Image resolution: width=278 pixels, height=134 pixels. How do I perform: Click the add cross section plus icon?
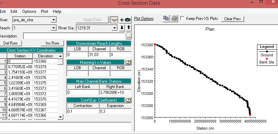click(122, 20)
